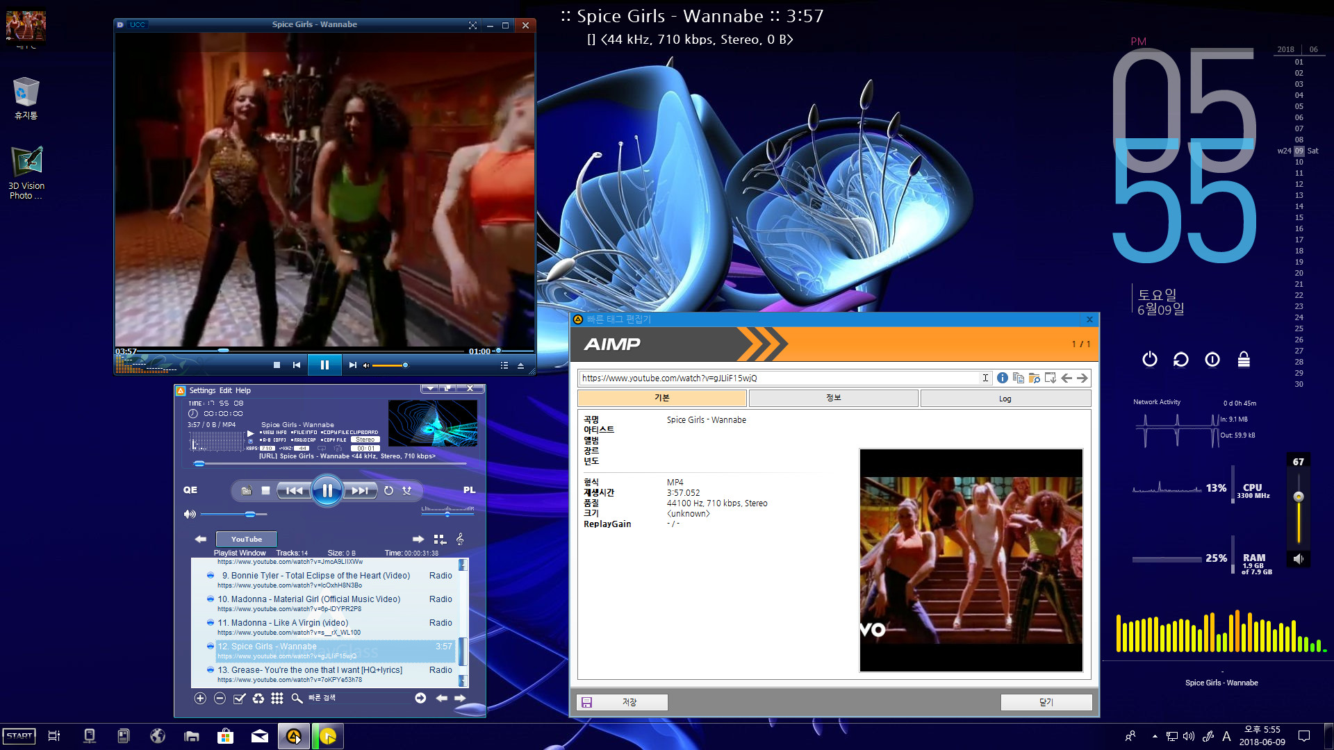Go to previous file arrow in tag editor

pos(1067,378)
